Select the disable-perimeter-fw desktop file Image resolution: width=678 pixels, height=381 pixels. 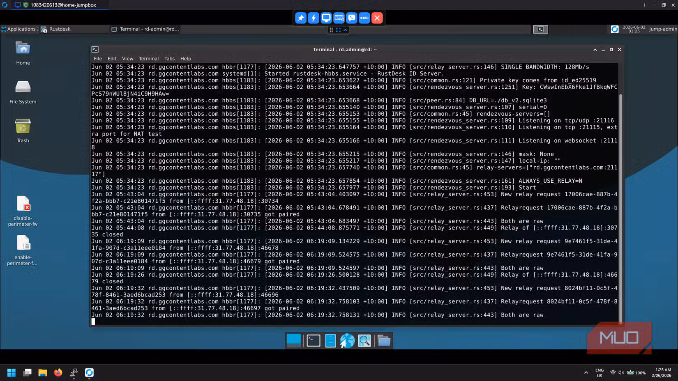click(23, 211)
